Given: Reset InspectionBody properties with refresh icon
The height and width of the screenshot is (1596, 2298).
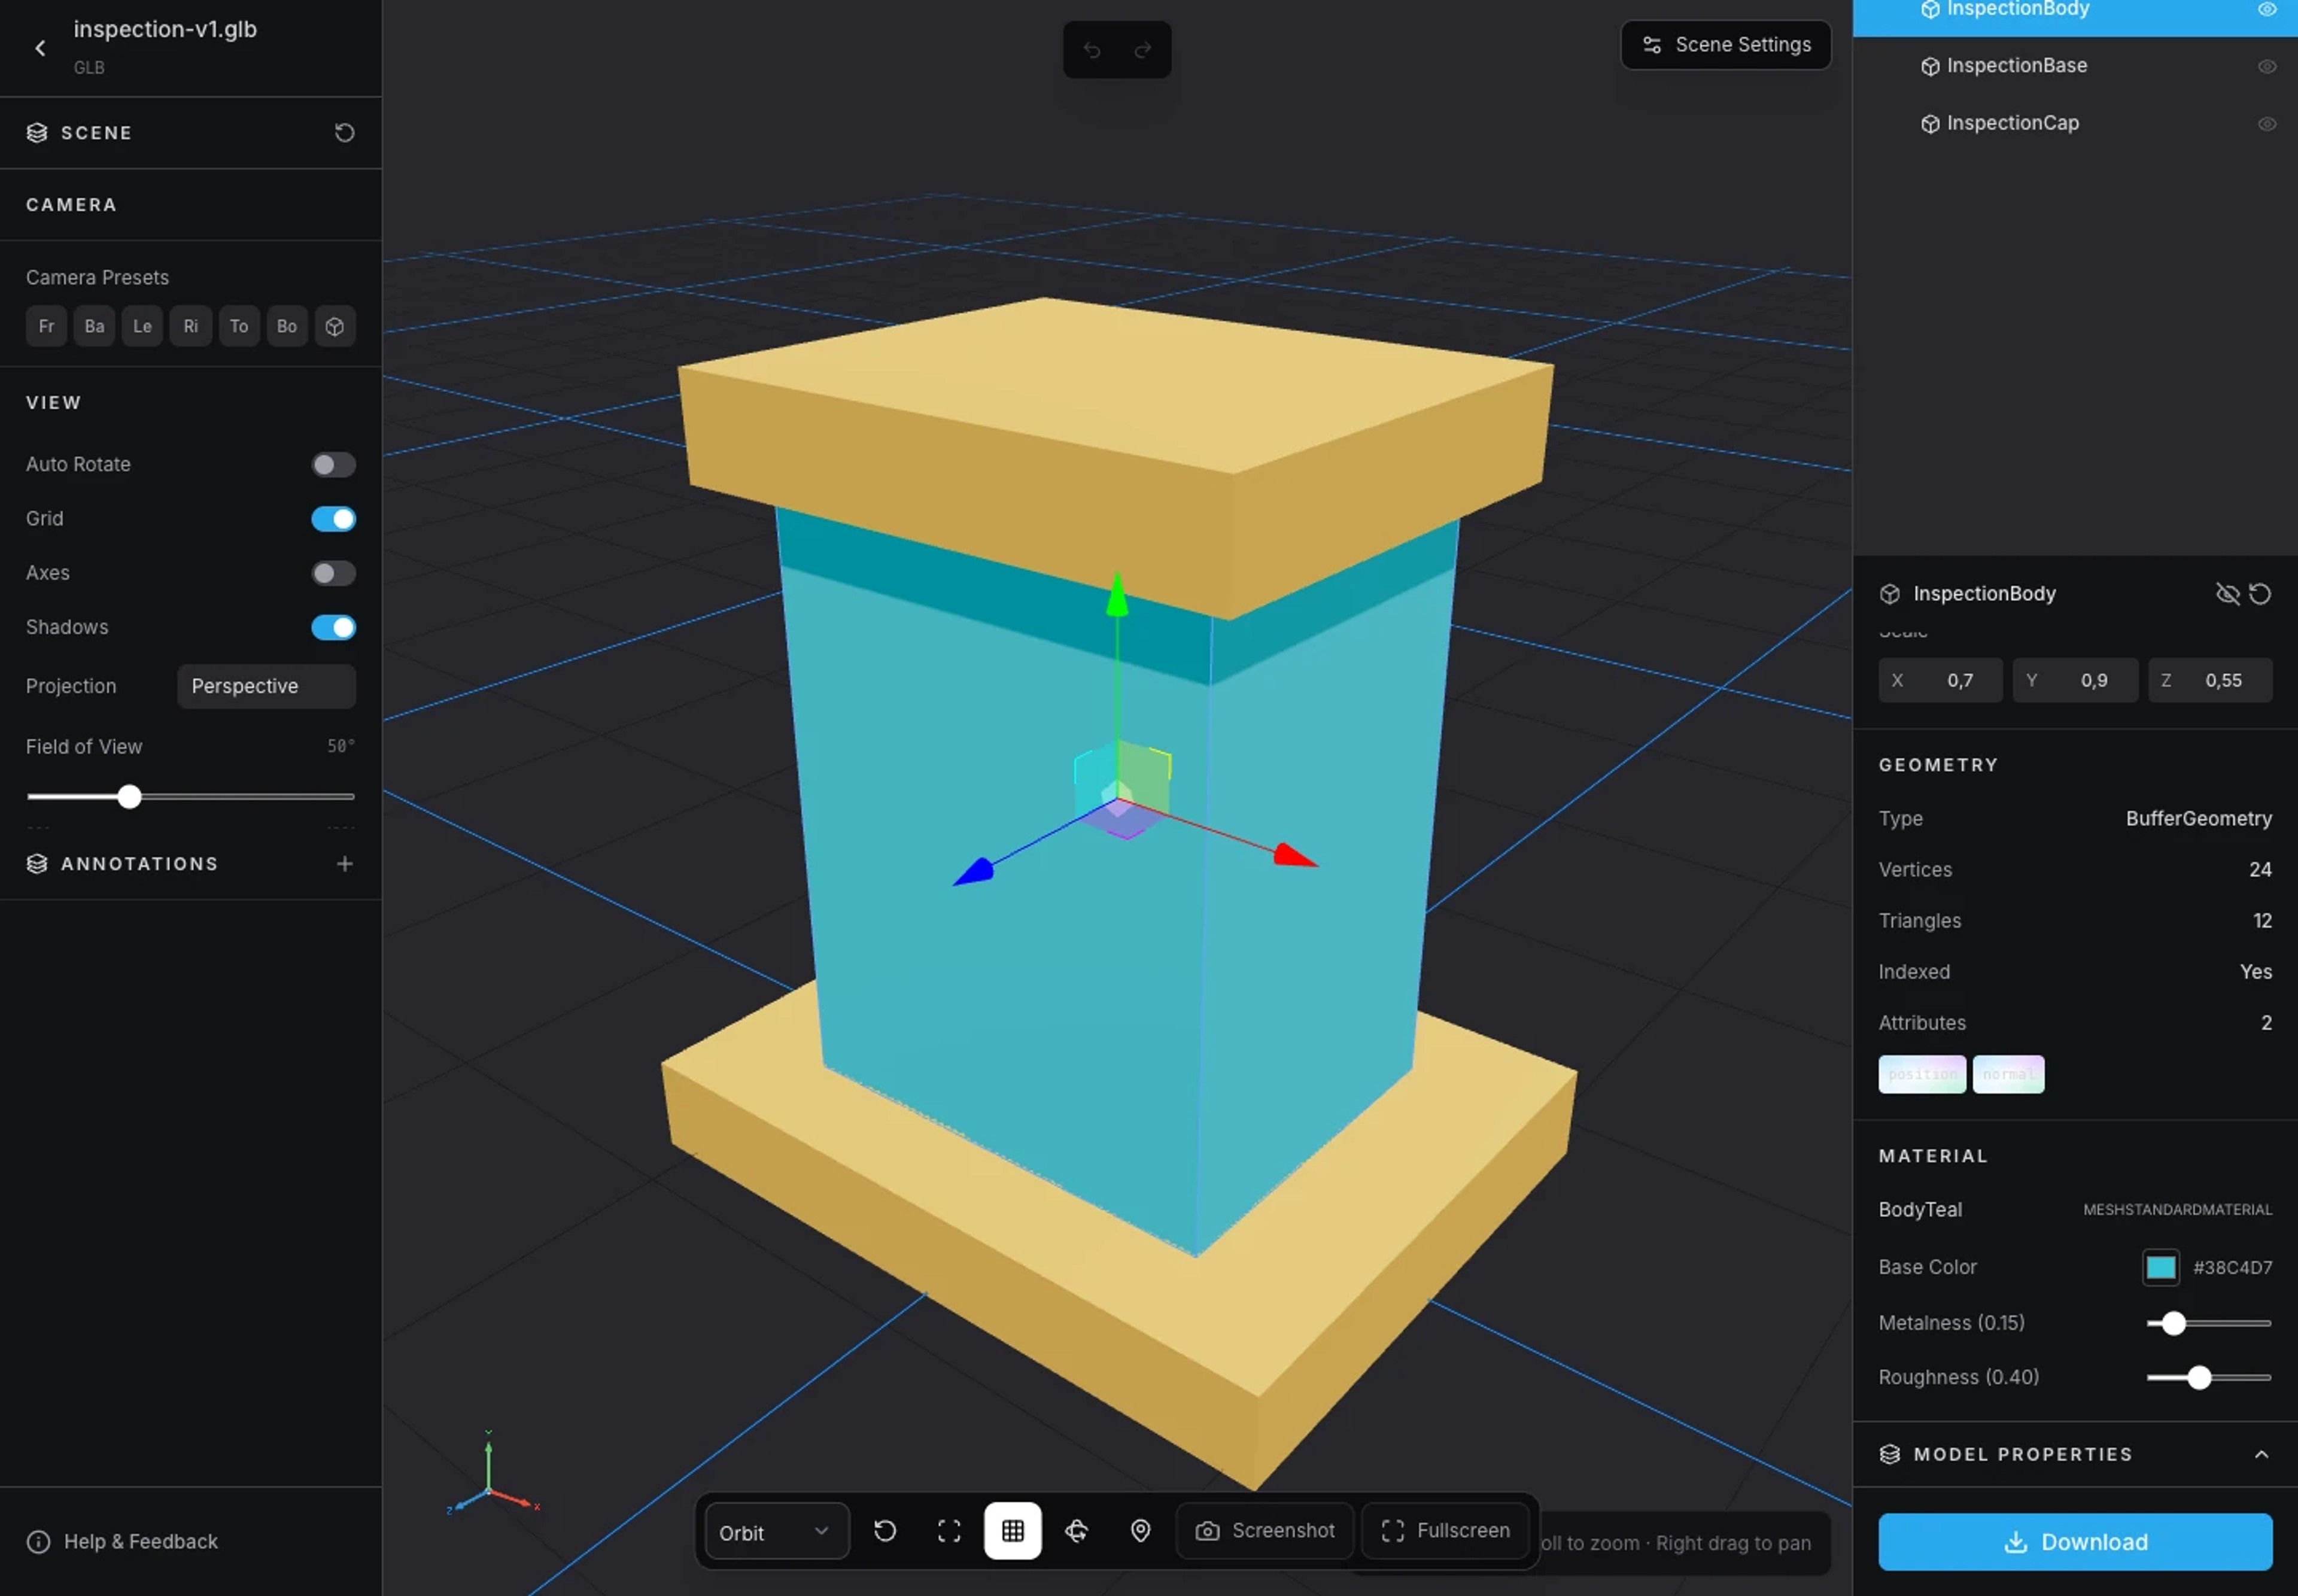Looking at the screenshot, I should point(2260,594).
